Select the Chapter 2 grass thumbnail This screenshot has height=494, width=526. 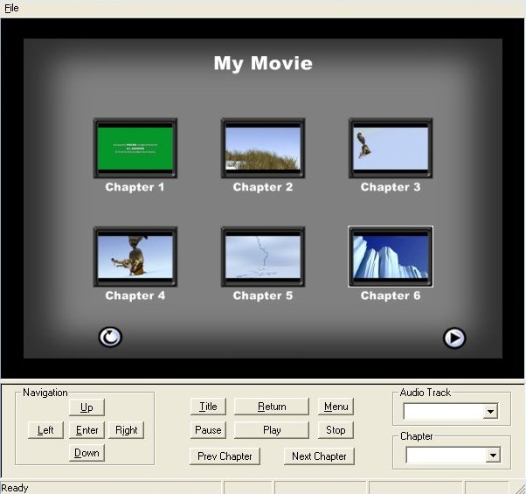coord(263,149)
